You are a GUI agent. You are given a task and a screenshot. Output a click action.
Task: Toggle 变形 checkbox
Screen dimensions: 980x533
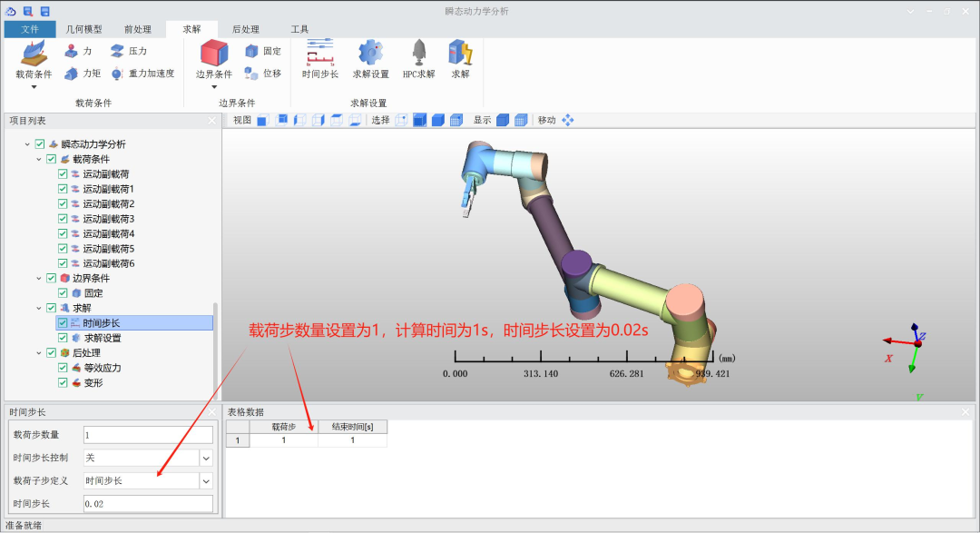(x=63, y=383)
